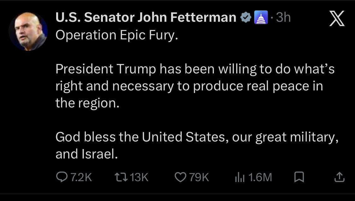The height and width of the screenshot is (201, 355).
Task: Click the 3h timestamp
Action: [283, 18]
